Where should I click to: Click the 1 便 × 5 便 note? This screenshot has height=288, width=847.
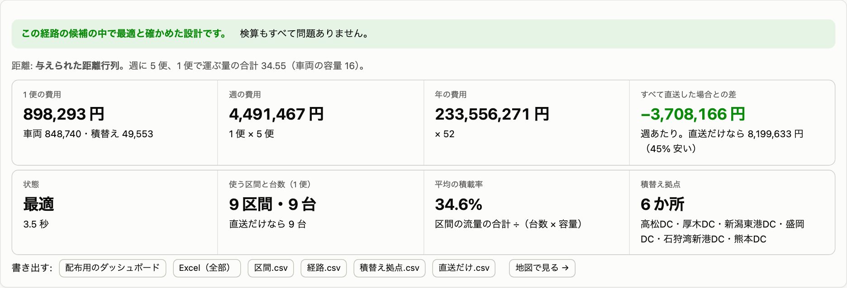coord(252,134)
